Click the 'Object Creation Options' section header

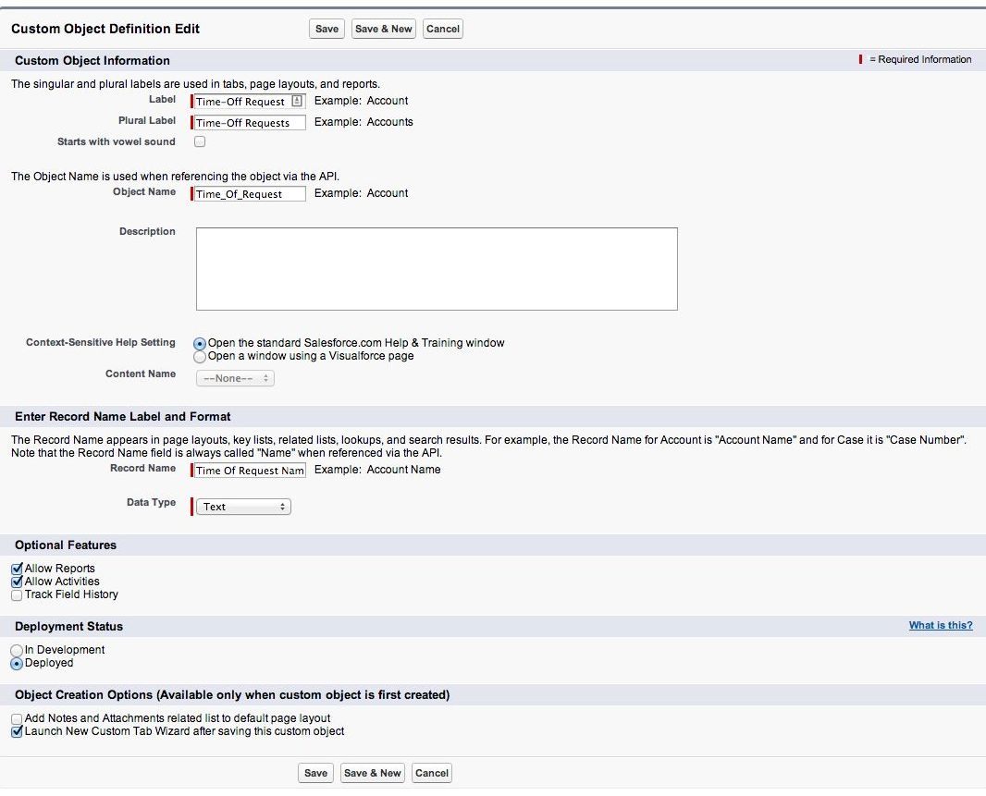pyautogui.click(x=233, y=695)
